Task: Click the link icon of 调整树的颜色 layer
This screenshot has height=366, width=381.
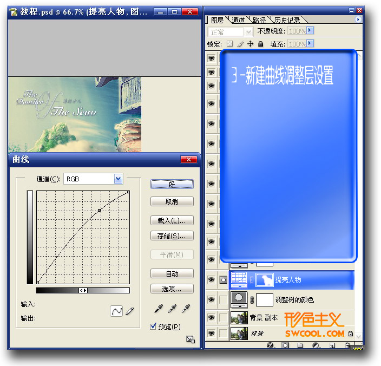Action: point(252,299)
